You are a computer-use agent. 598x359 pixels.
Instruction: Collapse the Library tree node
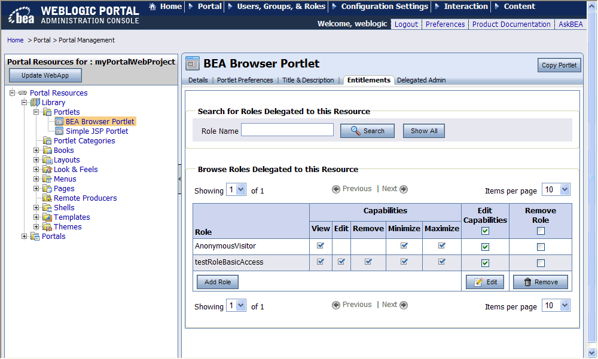coord(24,102)
